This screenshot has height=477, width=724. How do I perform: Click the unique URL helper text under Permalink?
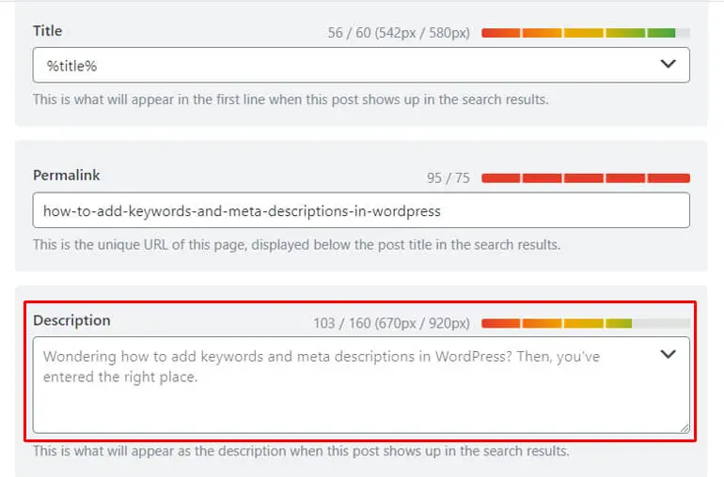click(x=296, y=244)
